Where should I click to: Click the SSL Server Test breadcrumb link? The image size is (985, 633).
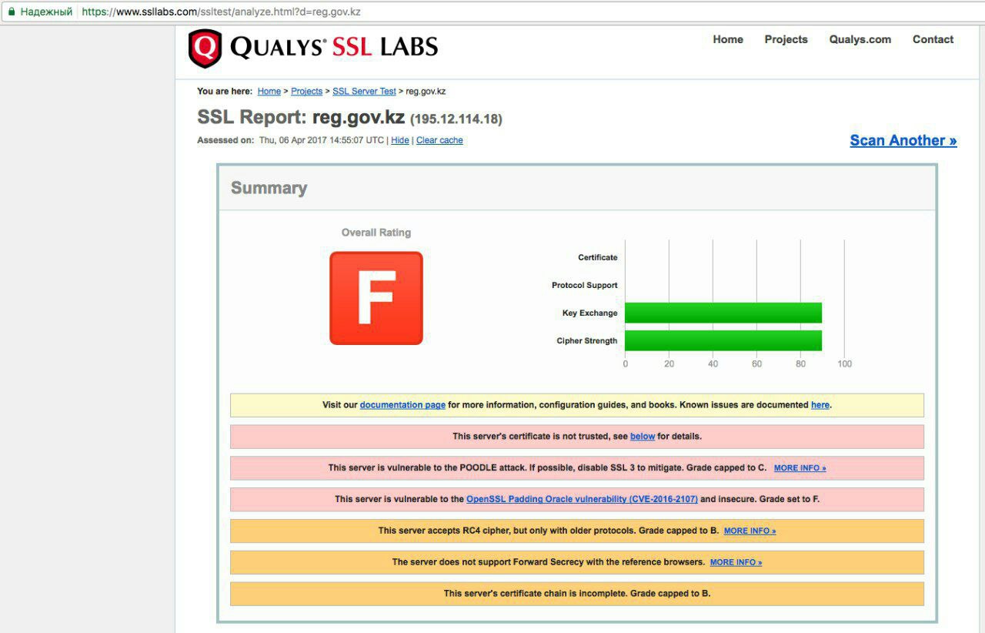coord(364,91)
